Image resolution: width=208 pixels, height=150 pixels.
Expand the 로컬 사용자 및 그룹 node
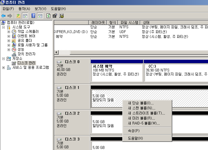[9, 45]
